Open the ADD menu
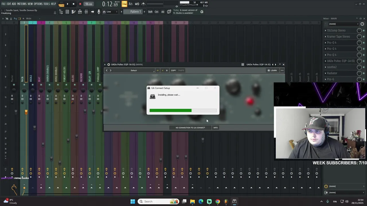This screenshot has height=206, width=367. click(x=14, y=4)
